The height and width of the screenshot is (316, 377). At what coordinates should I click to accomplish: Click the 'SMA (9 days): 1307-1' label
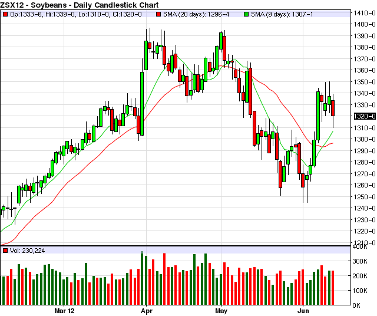pos(282,14)
